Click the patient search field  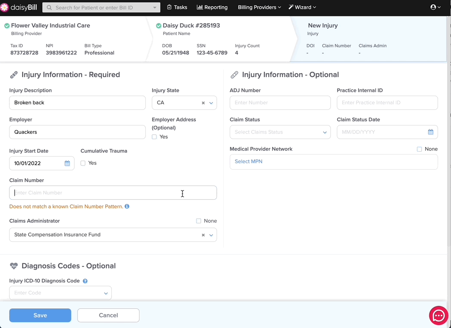tap(101, 8)
